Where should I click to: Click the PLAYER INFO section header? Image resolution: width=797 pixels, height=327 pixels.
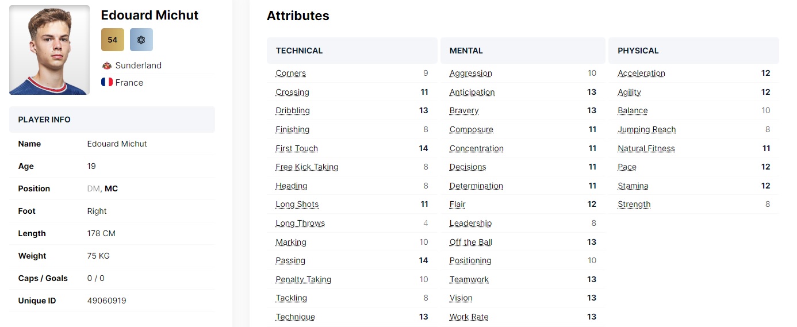click(112, 120)
